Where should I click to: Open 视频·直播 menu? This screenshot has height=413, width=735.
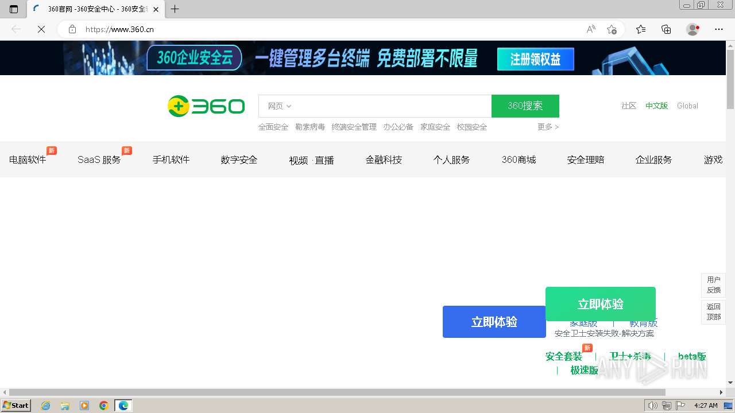311,161
